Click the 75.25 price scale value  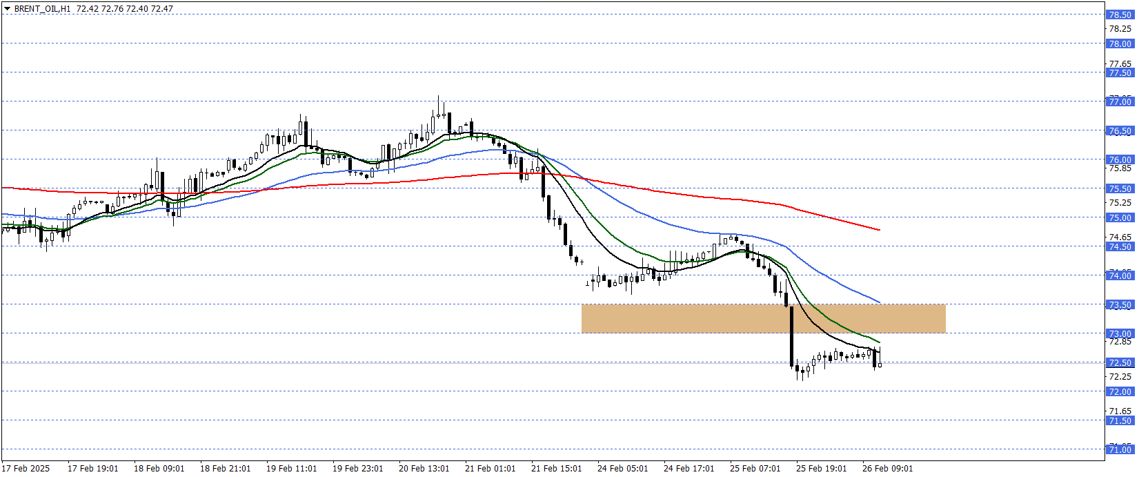click(1120, 203)
